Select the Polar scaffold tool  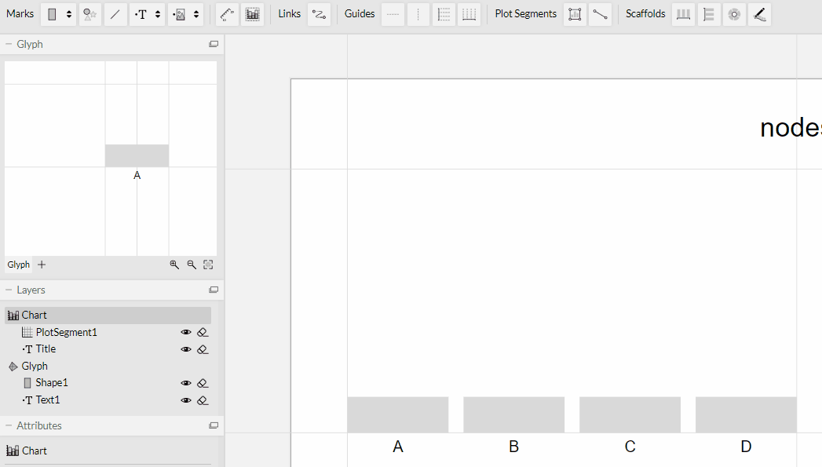[x=733, y=14]
